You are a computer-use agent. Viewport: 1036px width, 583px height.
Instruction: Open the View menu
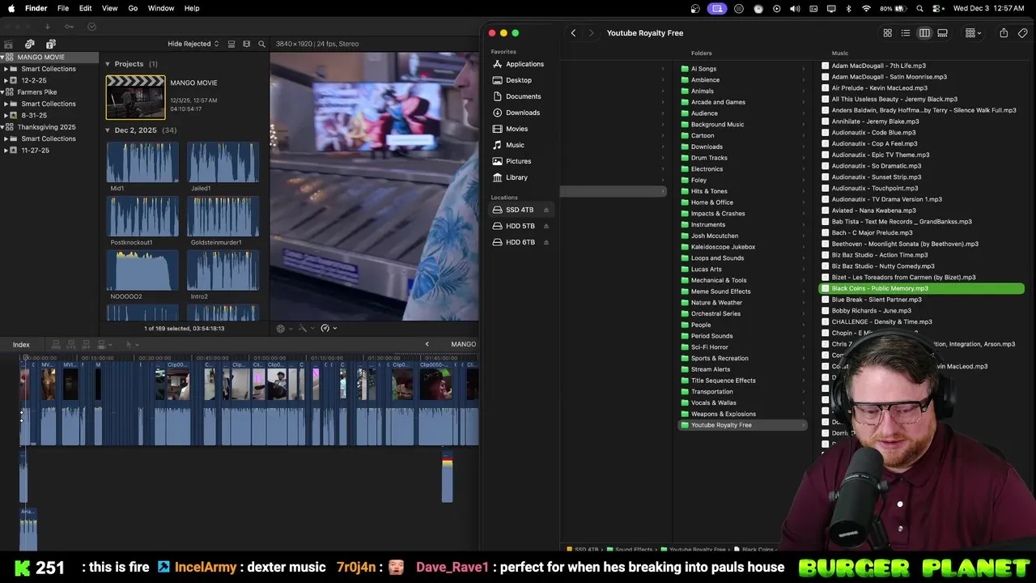(109, 8)
